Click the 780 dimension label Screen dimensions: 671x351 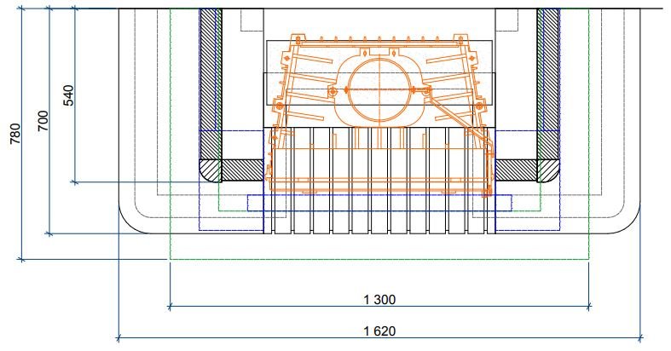pyautogui.click(x=14, y=134)
